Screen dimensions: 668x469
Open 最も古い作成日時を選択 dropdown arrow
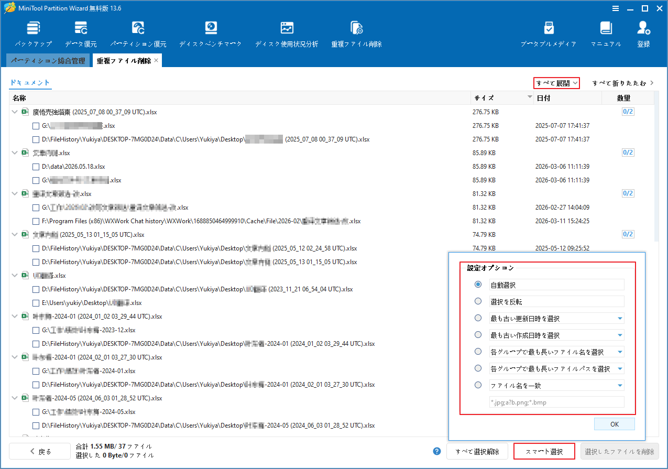coord(620,335)
